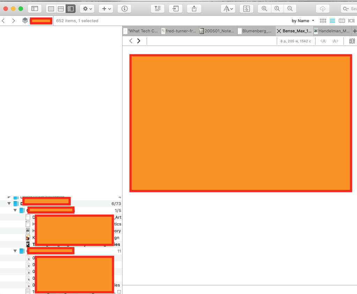357x294 pixels.
Task: Switch to the Handelman document tab
Action: 331,31
